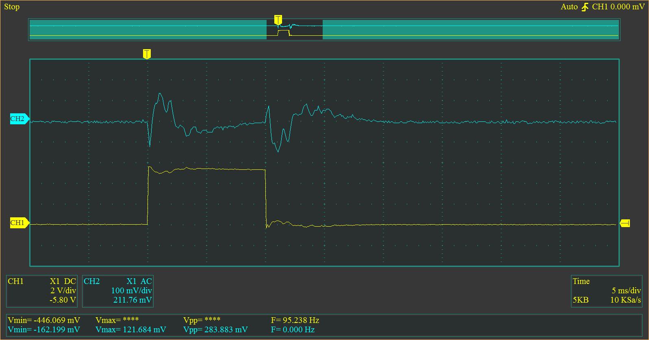Click the trigger level arrow on right edge
Screen dimensions: 649x340
[625, 223]
